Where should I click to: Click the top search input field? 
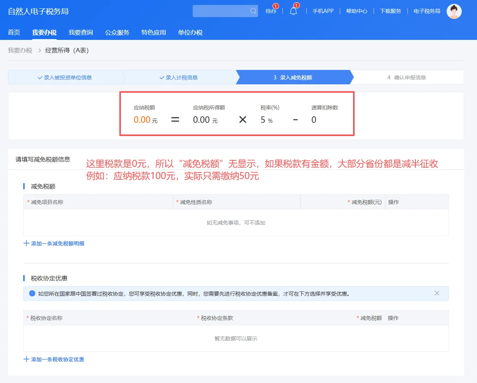pos(220,11)
